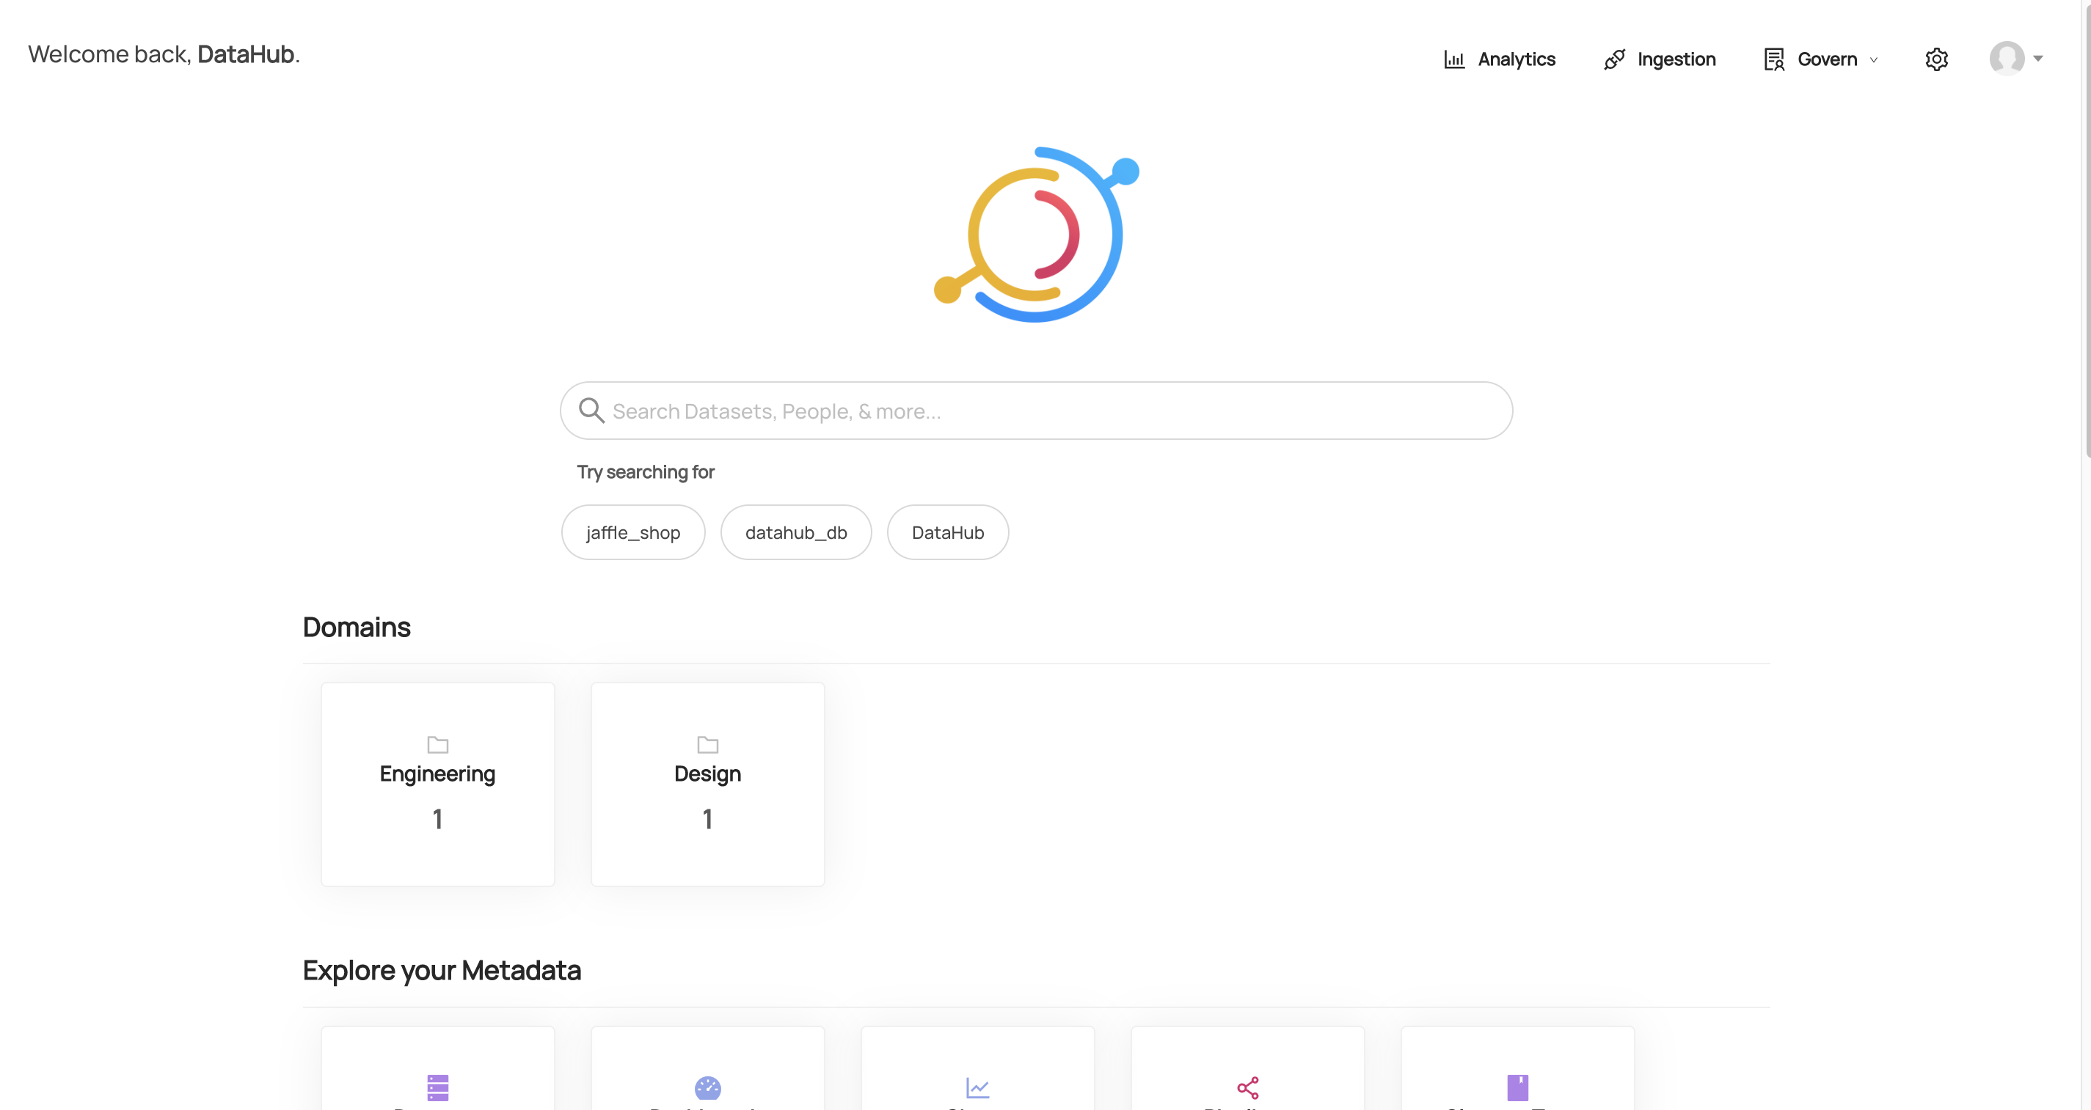This screenshot has height=1110, width=2091.
Task: Click the magnifying glass search icon
Action: (x=591, y=411)
